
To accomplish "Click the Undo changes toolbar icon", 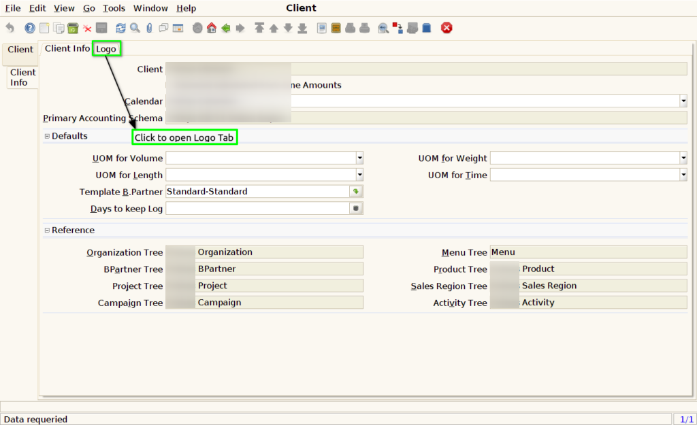I will coord(10,28).
